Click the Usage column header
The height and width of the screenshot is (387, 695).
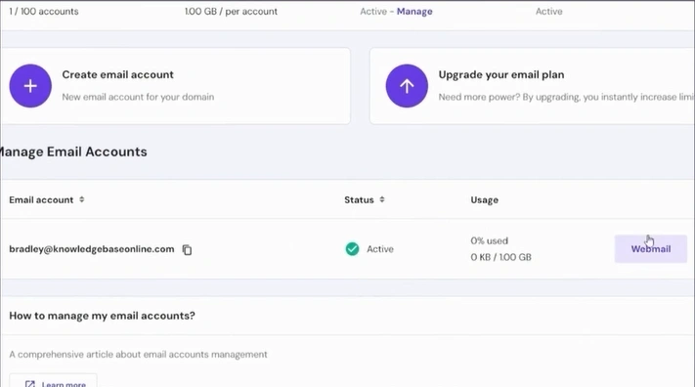point(485,200)
